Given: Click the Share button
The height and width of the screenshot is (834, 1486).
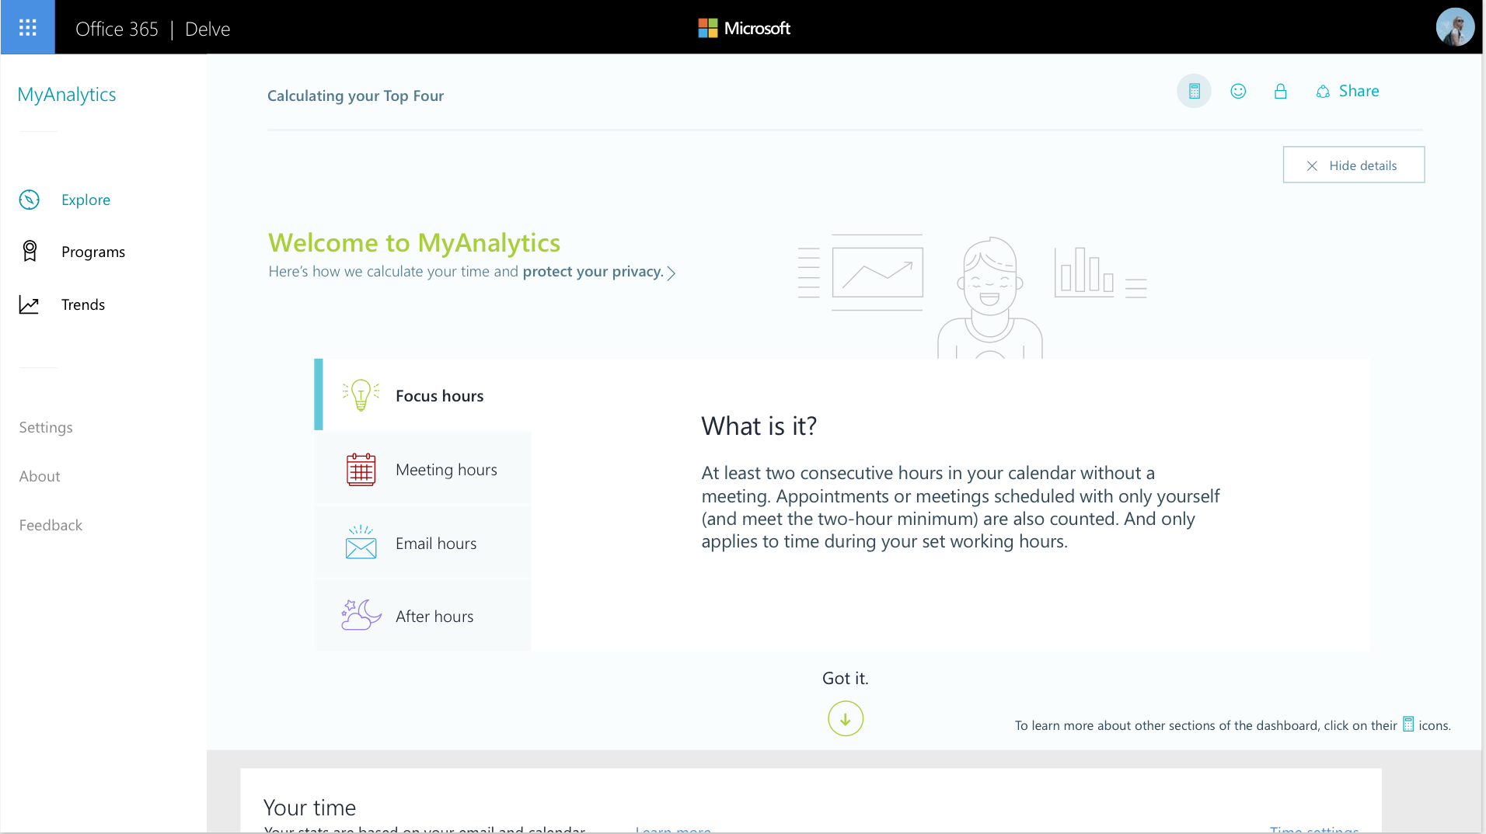Looking at the screenshot, I should (1348, 92).
